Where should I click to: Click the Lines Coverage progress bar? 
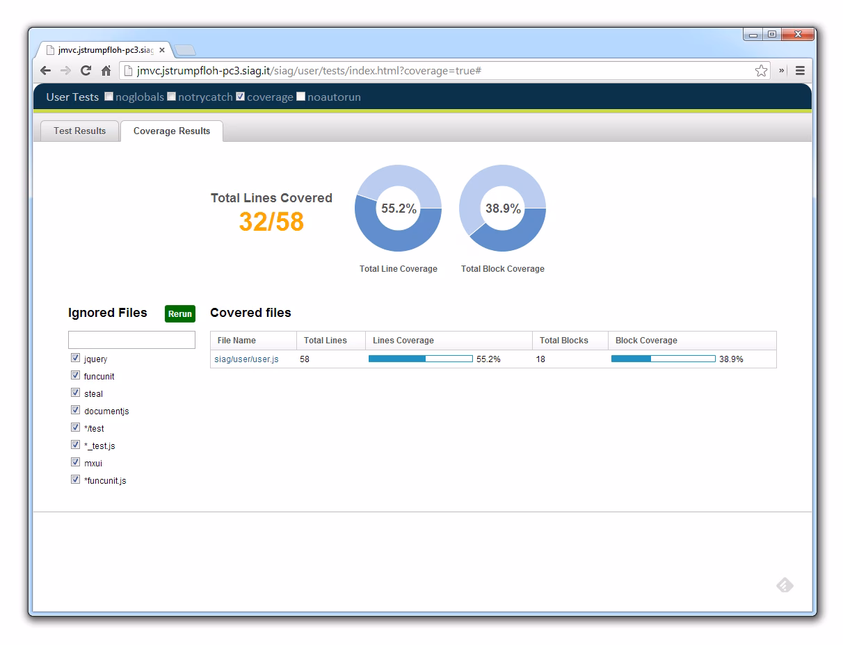pyautogui.click(x=420, y=359)
